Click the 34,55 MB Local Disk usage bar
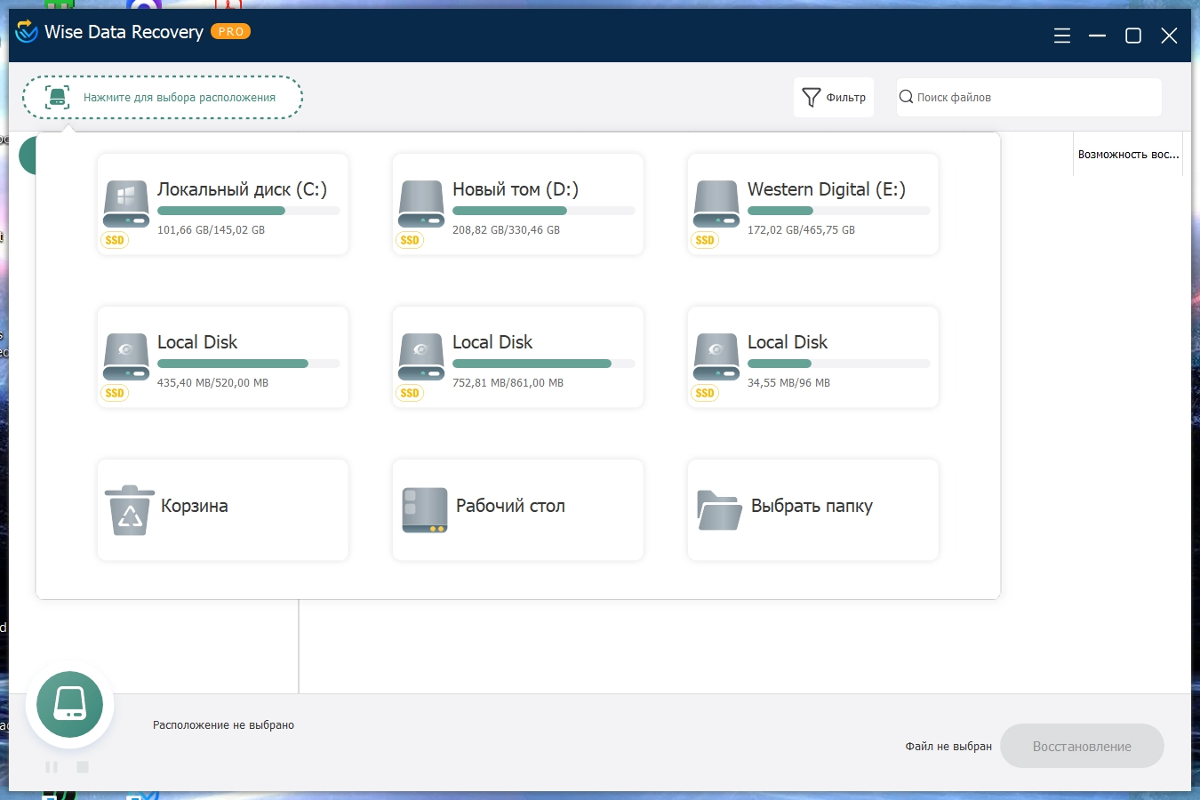The width and height of the screenshot is (1200, 800). [x=839, y=364]
